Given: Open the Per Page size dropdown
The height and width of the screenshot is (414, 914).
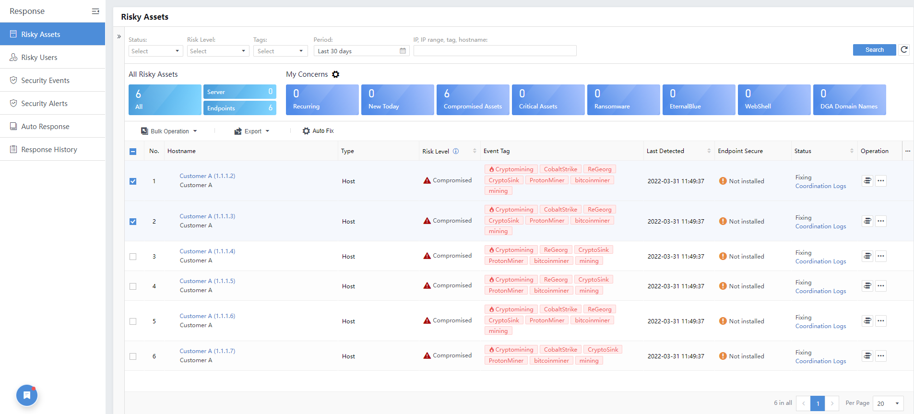Looking at the screenshot, I should [x=888, y=403].
